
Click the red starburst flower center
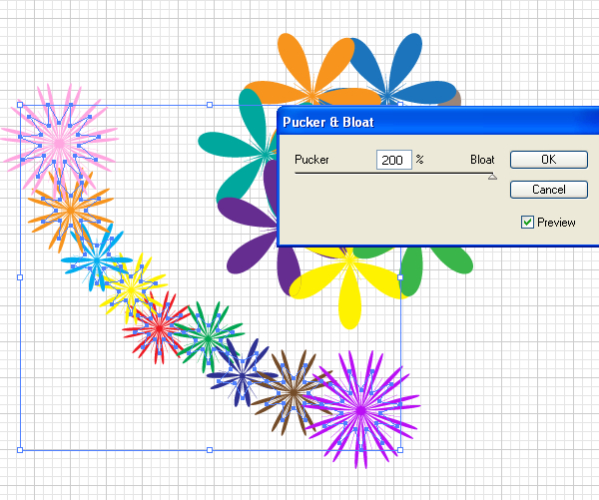[160, 328]
